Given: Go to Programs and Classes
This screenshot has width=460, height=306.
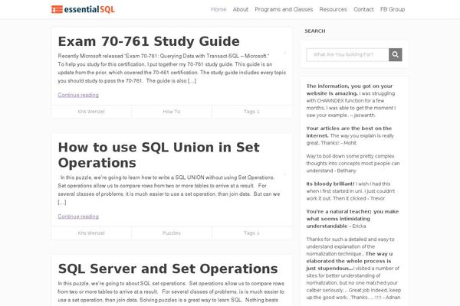Looking at the screenshot, I should [x=284, y=9].
